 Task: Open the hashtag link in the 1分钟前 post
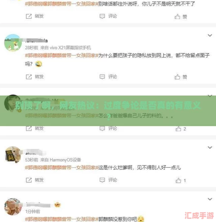click(x=62, y=219)
